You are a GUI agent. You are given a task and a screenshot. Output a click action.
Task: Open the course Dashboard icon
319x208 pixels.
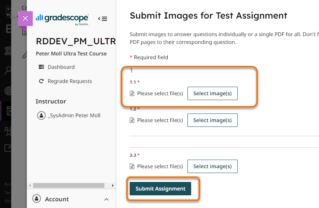click(x=41, y=67)
